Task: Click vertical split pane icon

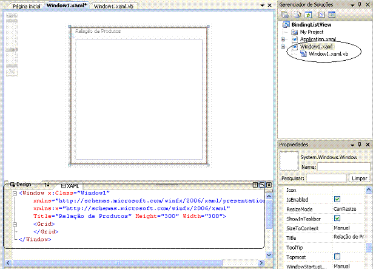Action: point(255,185)
